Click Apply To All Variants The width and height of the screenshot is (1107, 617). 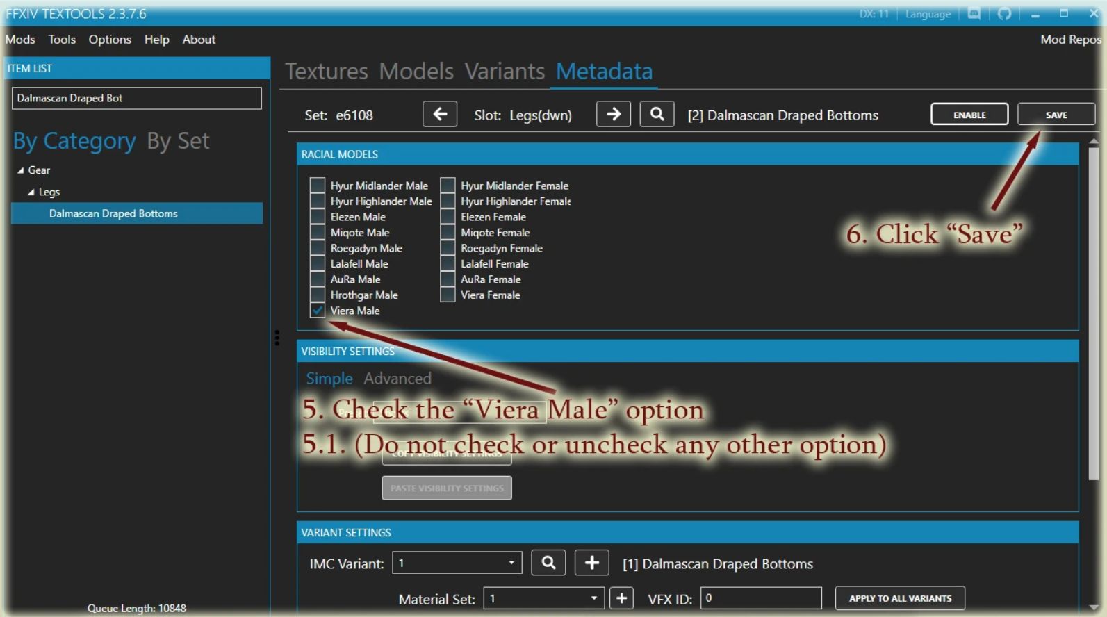tap(900, 598)
